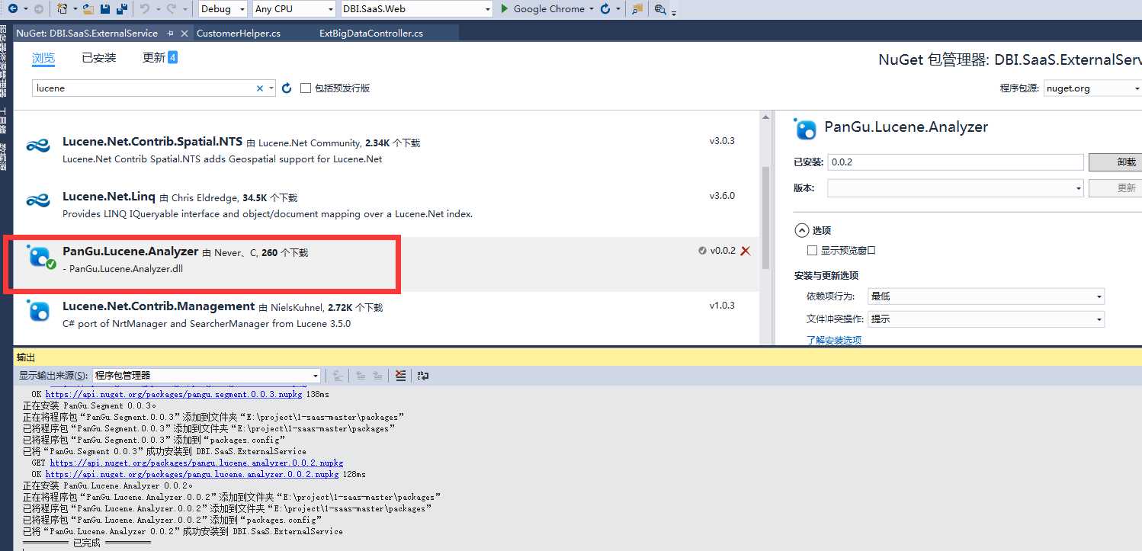The height and width of the screenshot is (551, 1142).
Task: Switch to the Browse (浏览) tab
Action: [43, 58]
